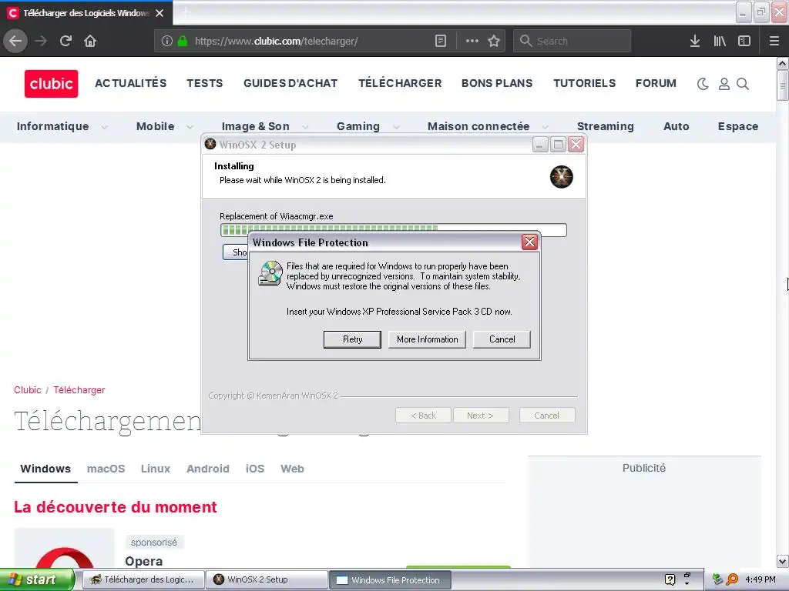This screenshot has height=591, width=789.
Task: Select the Web platform tab
Action: [292, 469]
